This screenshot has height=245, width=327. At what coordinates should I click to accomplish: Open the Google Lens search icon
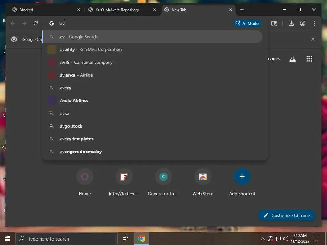[274, 23]
